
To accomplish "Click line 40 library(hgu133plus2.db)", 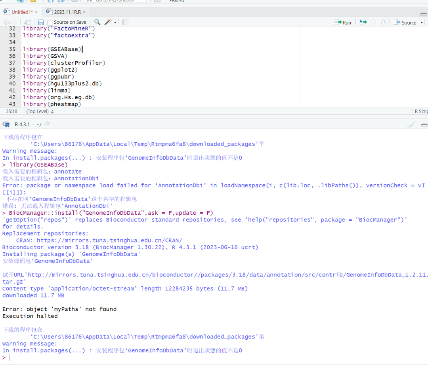I will pos(63,83).
